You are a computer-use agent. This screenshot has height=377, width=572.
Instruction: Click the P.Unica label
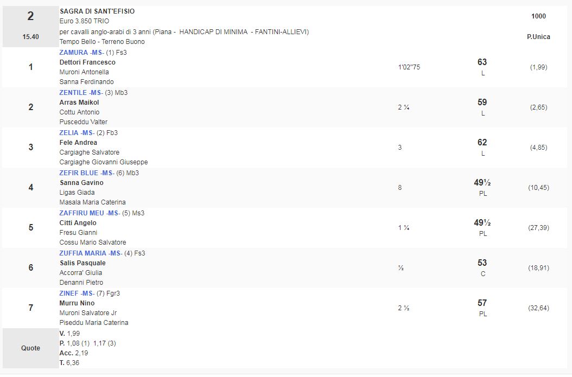coord(538,37)
